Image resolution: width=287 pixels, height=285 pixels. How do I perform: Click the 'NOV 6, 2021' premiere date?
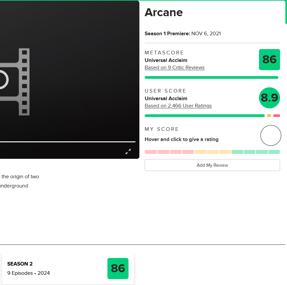(x=206, y=34)
